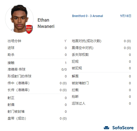Click the 助杀 assists stat row
The image size is (137, 131).
click(37, 55)
